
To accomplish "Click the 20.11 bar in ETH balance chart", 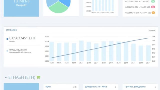I will [x=81, y=51].
